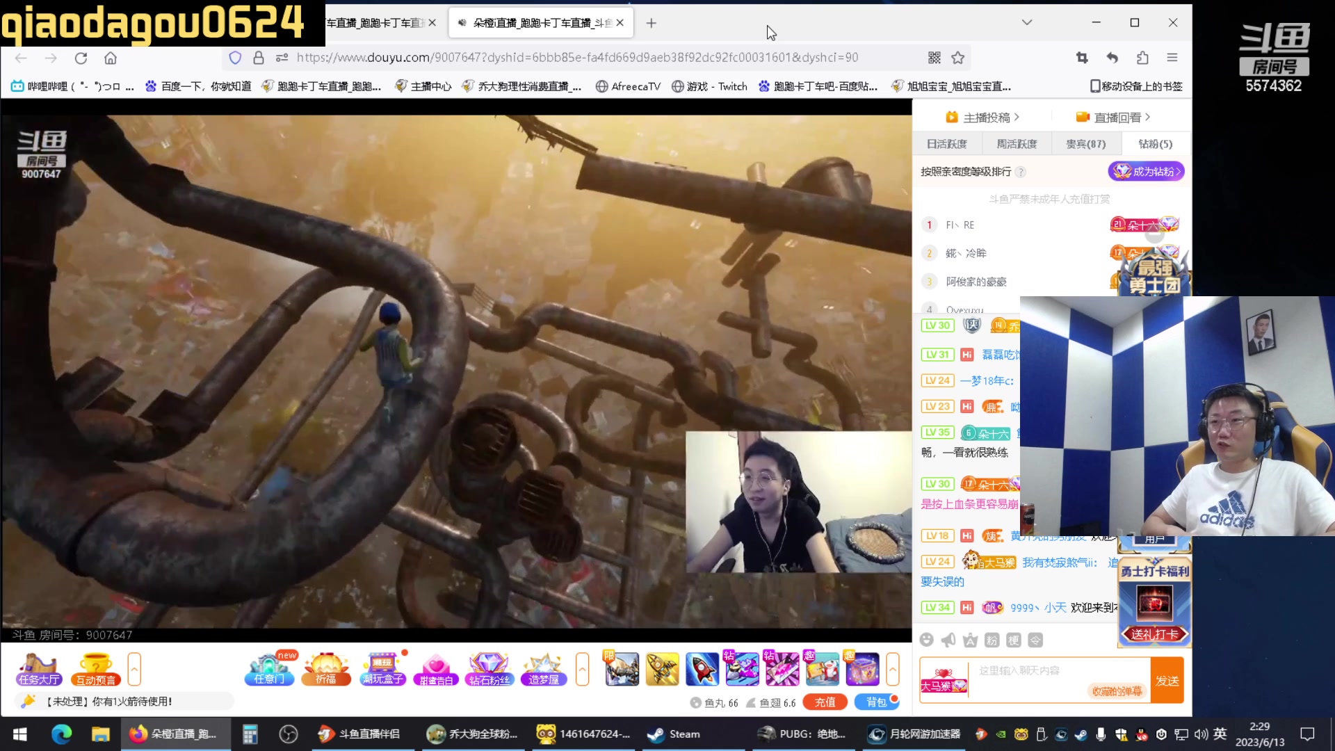Click 成为钻粉 button
This screenshot has width=1335, height=751.
click(x=1146, y=171)
